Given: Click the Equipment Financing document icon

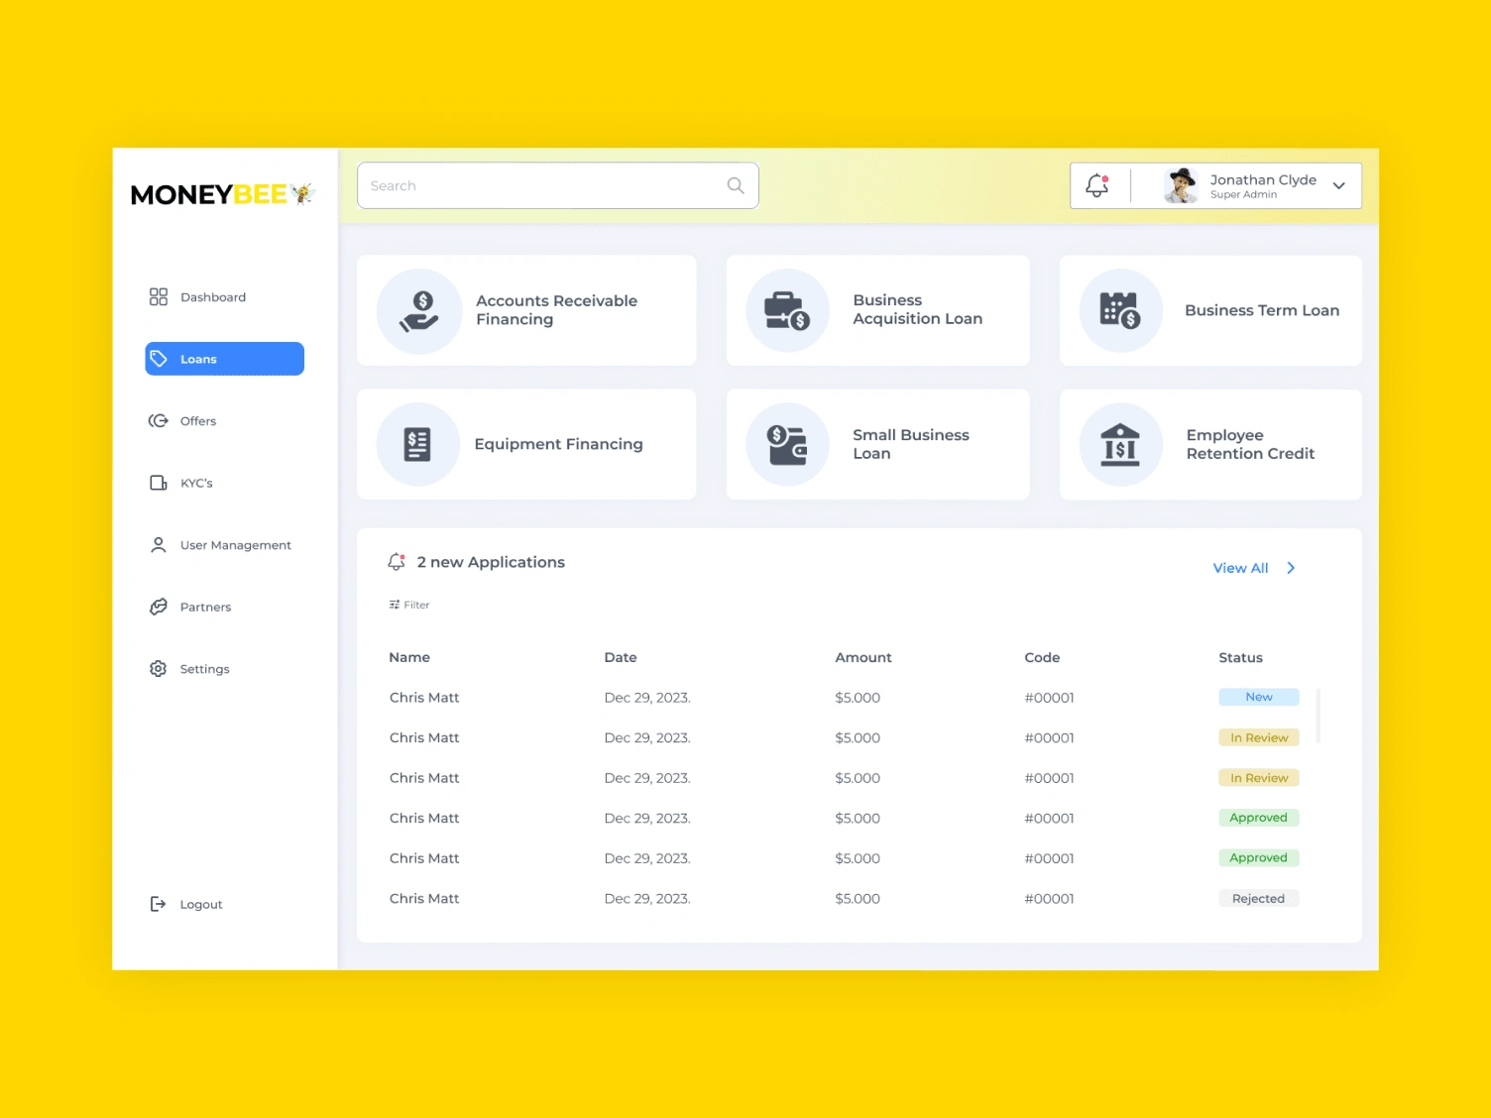Looking at the screenshot, I should click(x=418, y=444).
